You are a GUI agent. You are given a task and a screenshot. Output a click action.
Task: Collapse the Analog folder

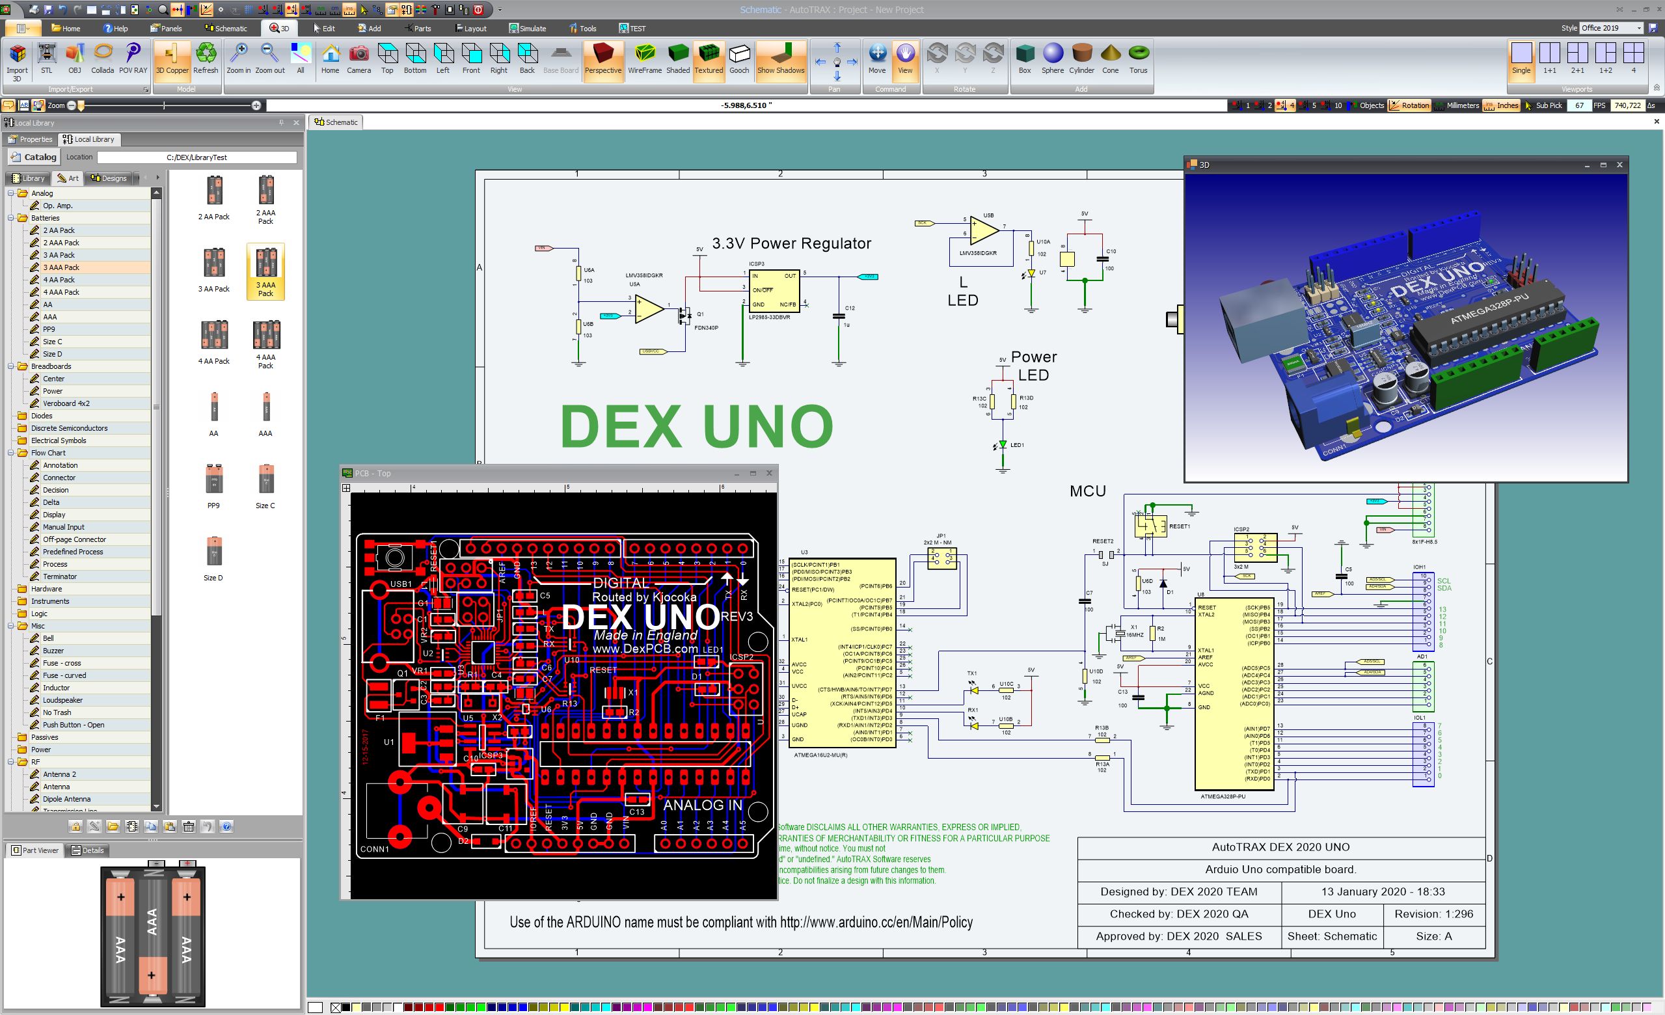coord(11,193)
